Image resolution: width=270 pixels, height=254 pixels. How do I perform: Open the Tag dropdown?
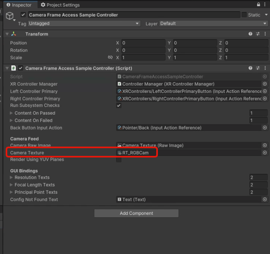pos(84,24)
